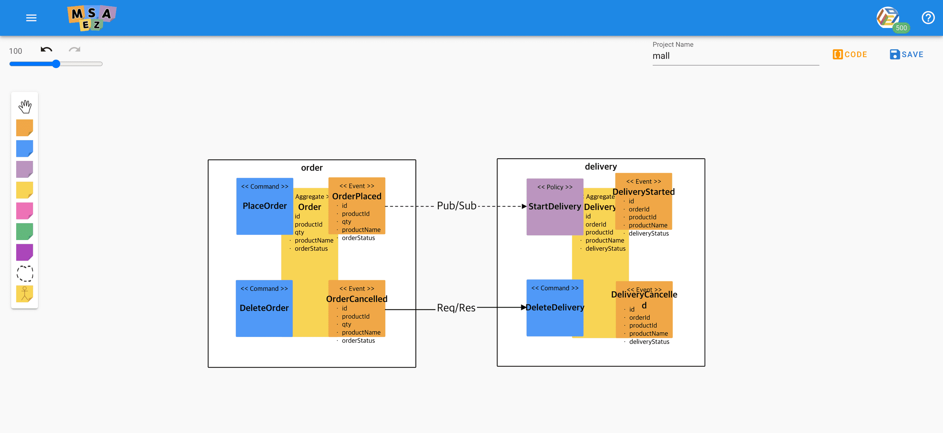Pick the orange event sticker tool
Viewport: 943px width, 433px height.
[x=24, y=127]
